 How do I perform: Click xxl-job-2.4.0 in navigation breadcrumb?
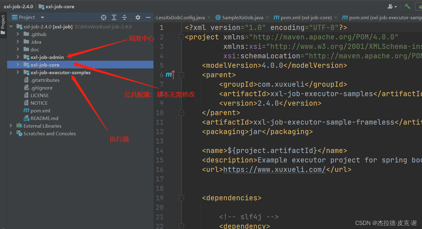click(x=18, y=6)
